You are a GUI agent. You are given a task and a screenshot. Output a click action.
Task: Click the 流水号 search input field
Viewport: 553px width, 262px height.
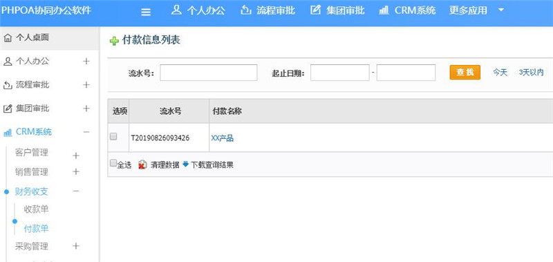[x=209, y=73]
